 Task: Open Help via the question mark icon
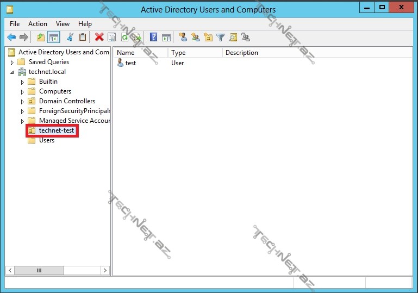tap(154, 38)
